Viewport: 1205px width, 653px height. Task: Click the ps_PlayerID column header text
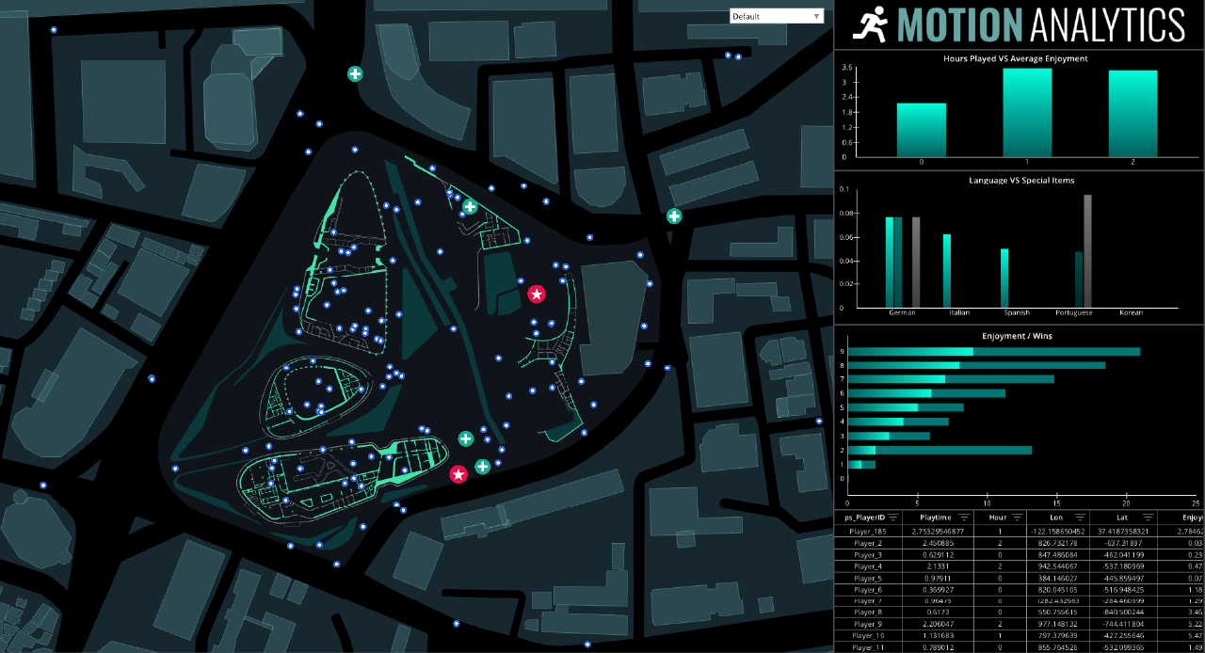864,518
